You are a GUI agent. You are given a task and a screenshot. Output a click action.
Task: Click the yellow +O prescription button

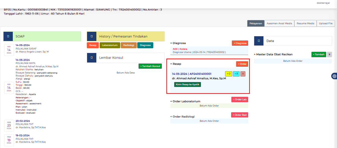pos(228,74)
